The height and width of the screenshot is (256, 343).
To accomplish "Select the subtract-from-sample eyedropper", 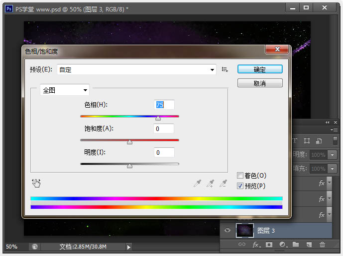I will click(x=224, y=184).
